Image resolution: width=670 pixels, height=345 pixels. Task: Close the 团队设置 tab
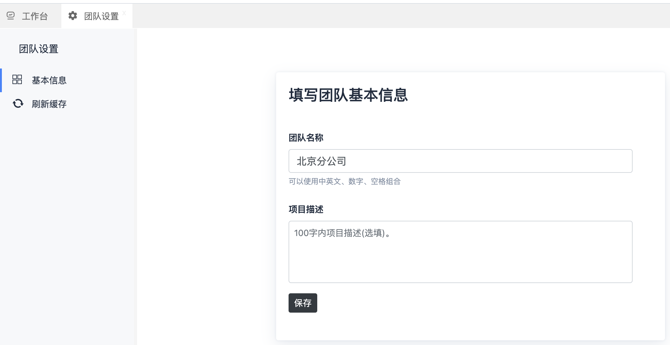pyautogui.click(x=124, y=13)
